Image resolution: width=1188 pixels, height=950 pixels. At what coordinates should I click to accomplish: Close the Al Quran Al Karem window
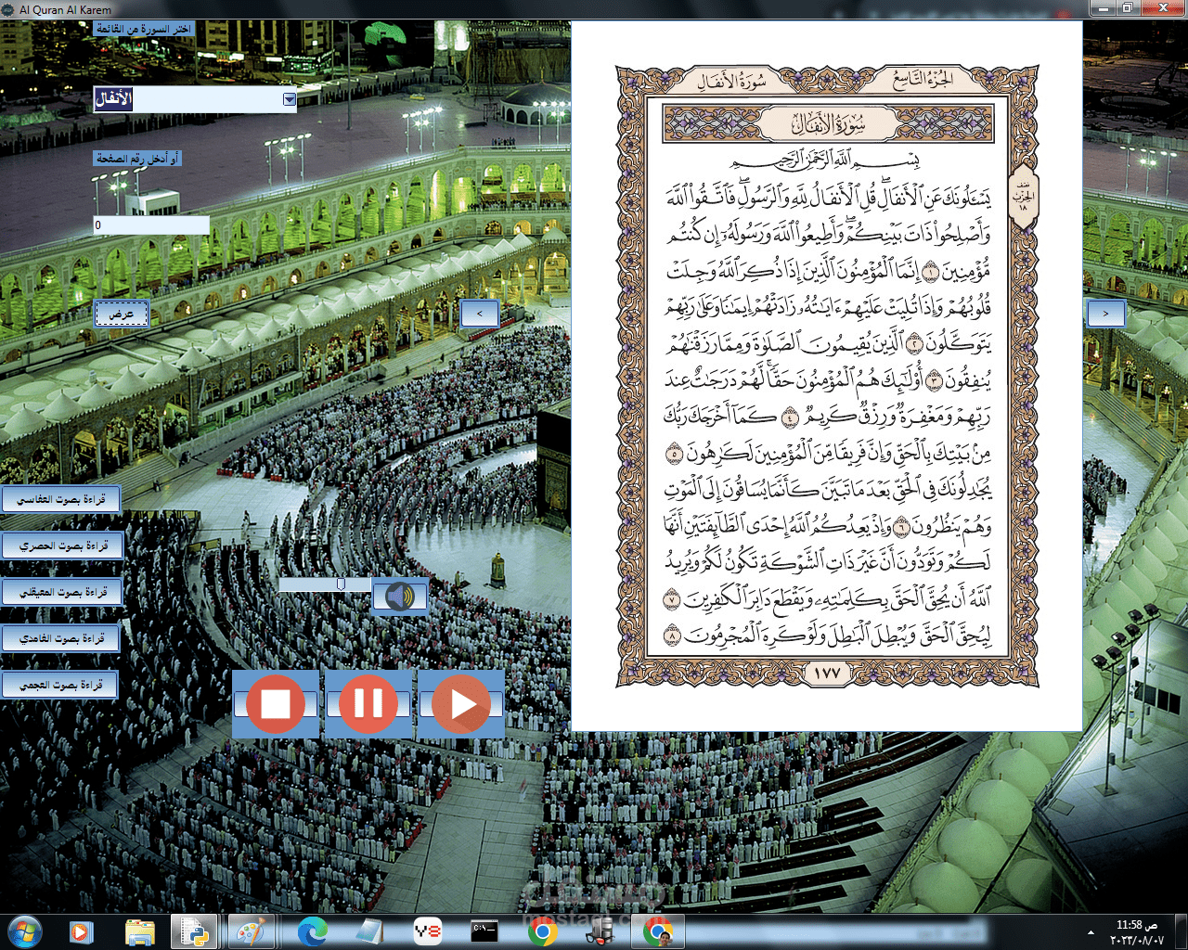click(1162, 8)
